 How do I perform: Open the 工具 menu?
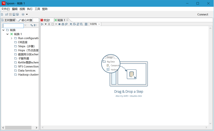[37, 9]
